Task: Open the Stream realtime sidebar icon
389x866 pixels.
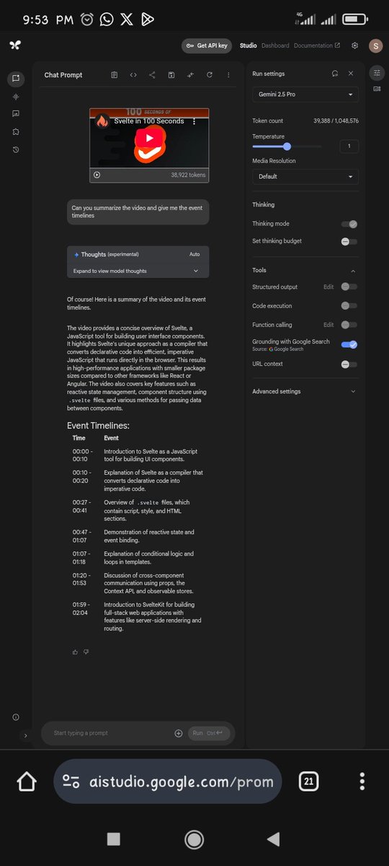Action: point(15,96)
